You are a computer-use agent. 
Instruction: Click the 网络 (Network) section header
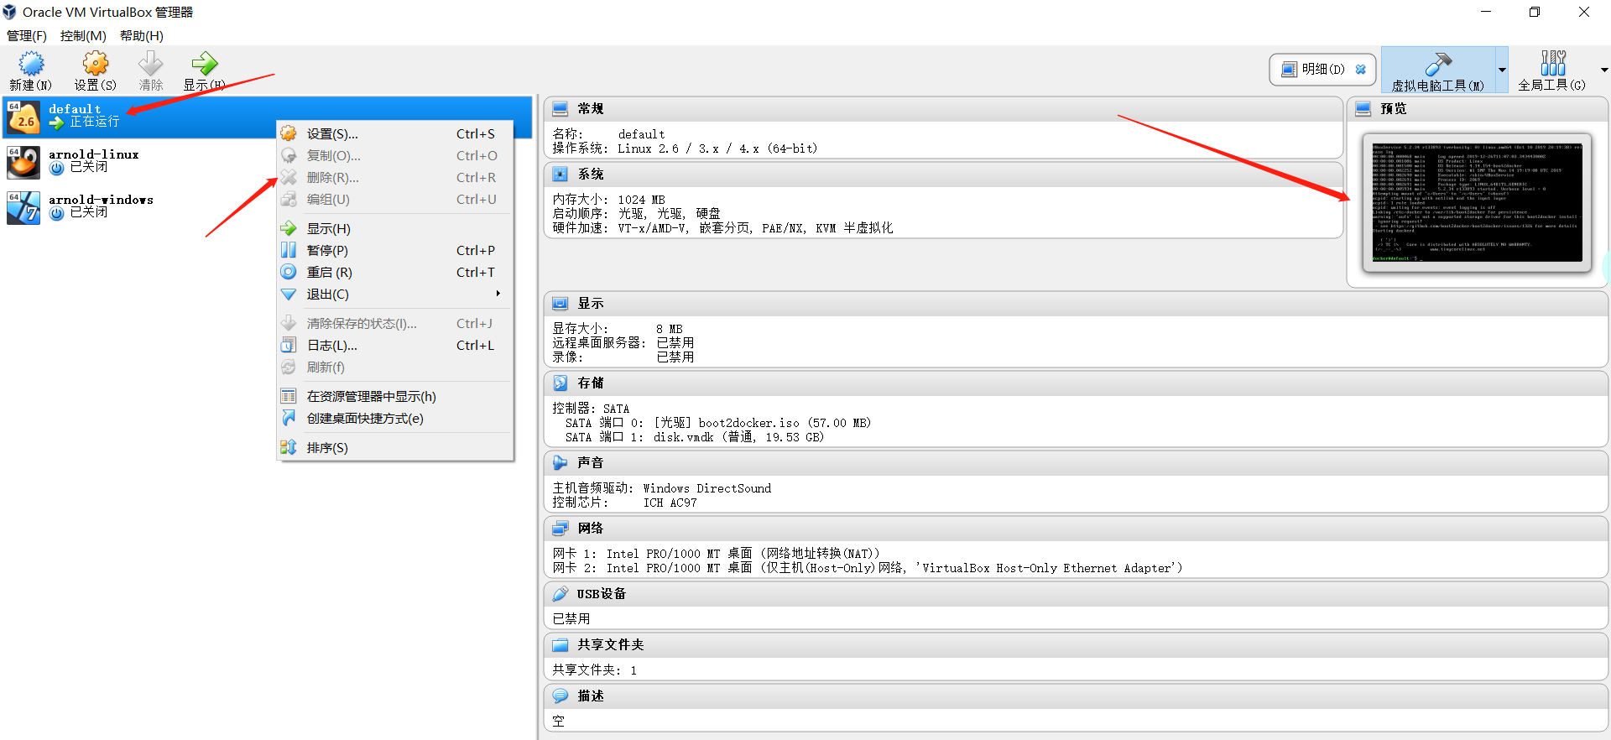(x=590, y=529)
